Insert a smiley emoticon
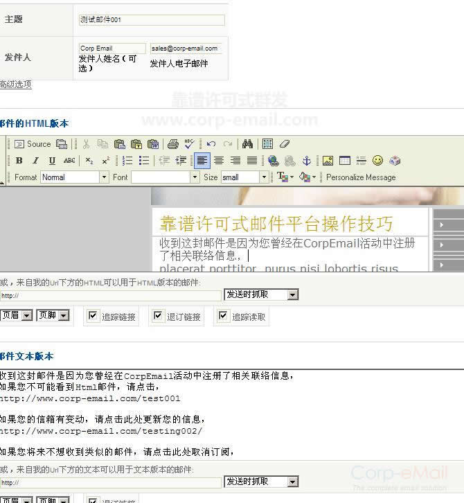This screenshot has width=464, height=503. tap(377, 161)
